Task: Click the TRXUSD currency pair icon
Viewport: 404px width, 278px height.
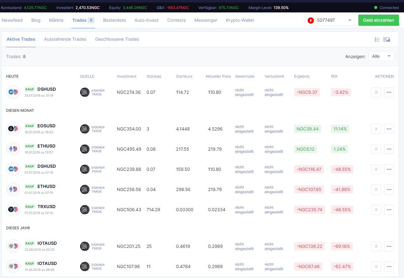Action: tap(13, 209)
